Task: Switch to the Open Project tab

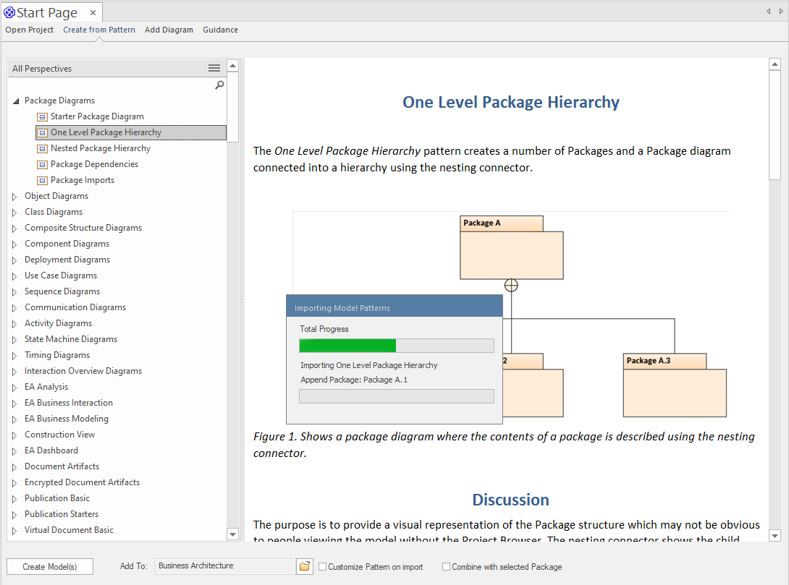Action: [x=30, y=30]
